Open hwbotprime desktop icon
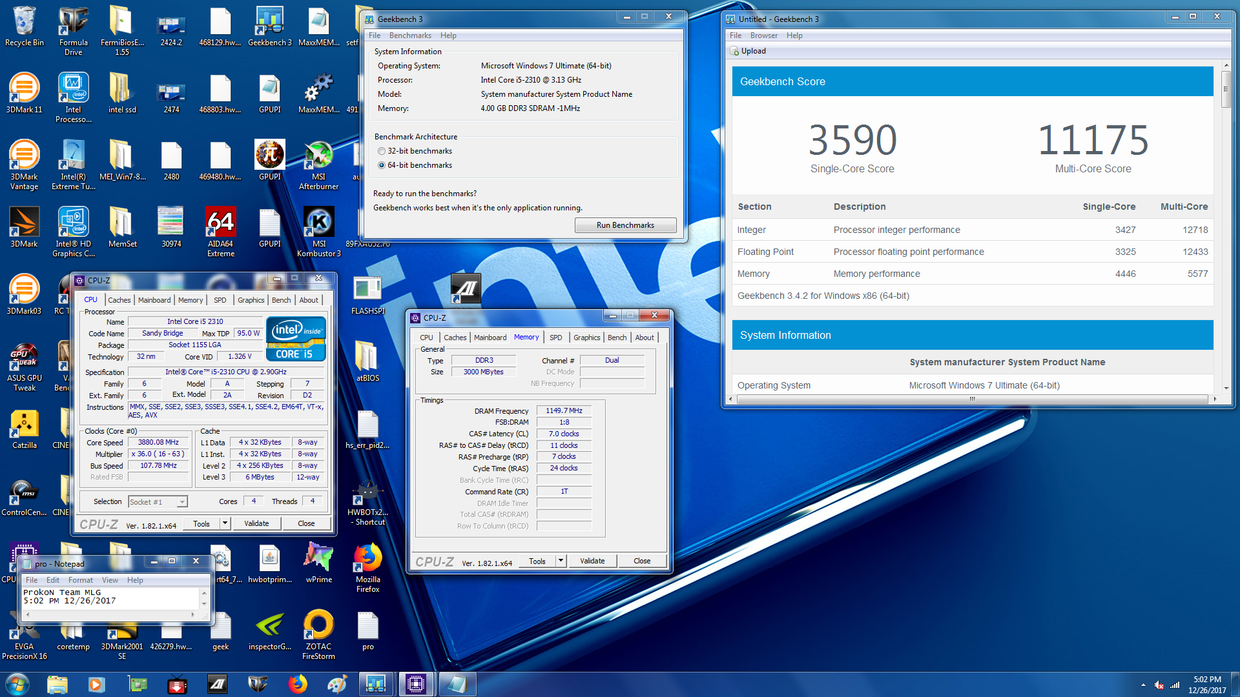Image resolution: width=1240 pixels, height=697 pixels. (x=269, y=563)
